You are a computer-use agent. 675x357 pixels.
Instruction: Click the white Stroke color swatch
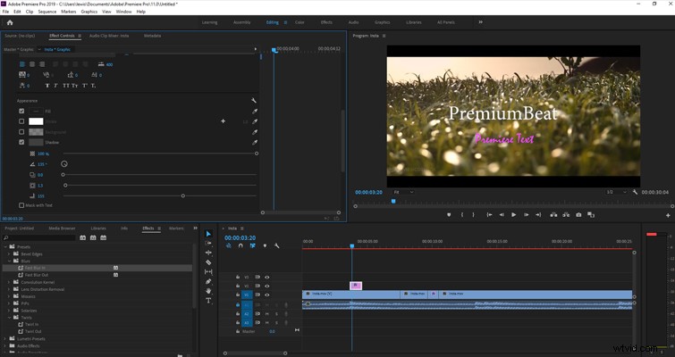tap(36, 121)
